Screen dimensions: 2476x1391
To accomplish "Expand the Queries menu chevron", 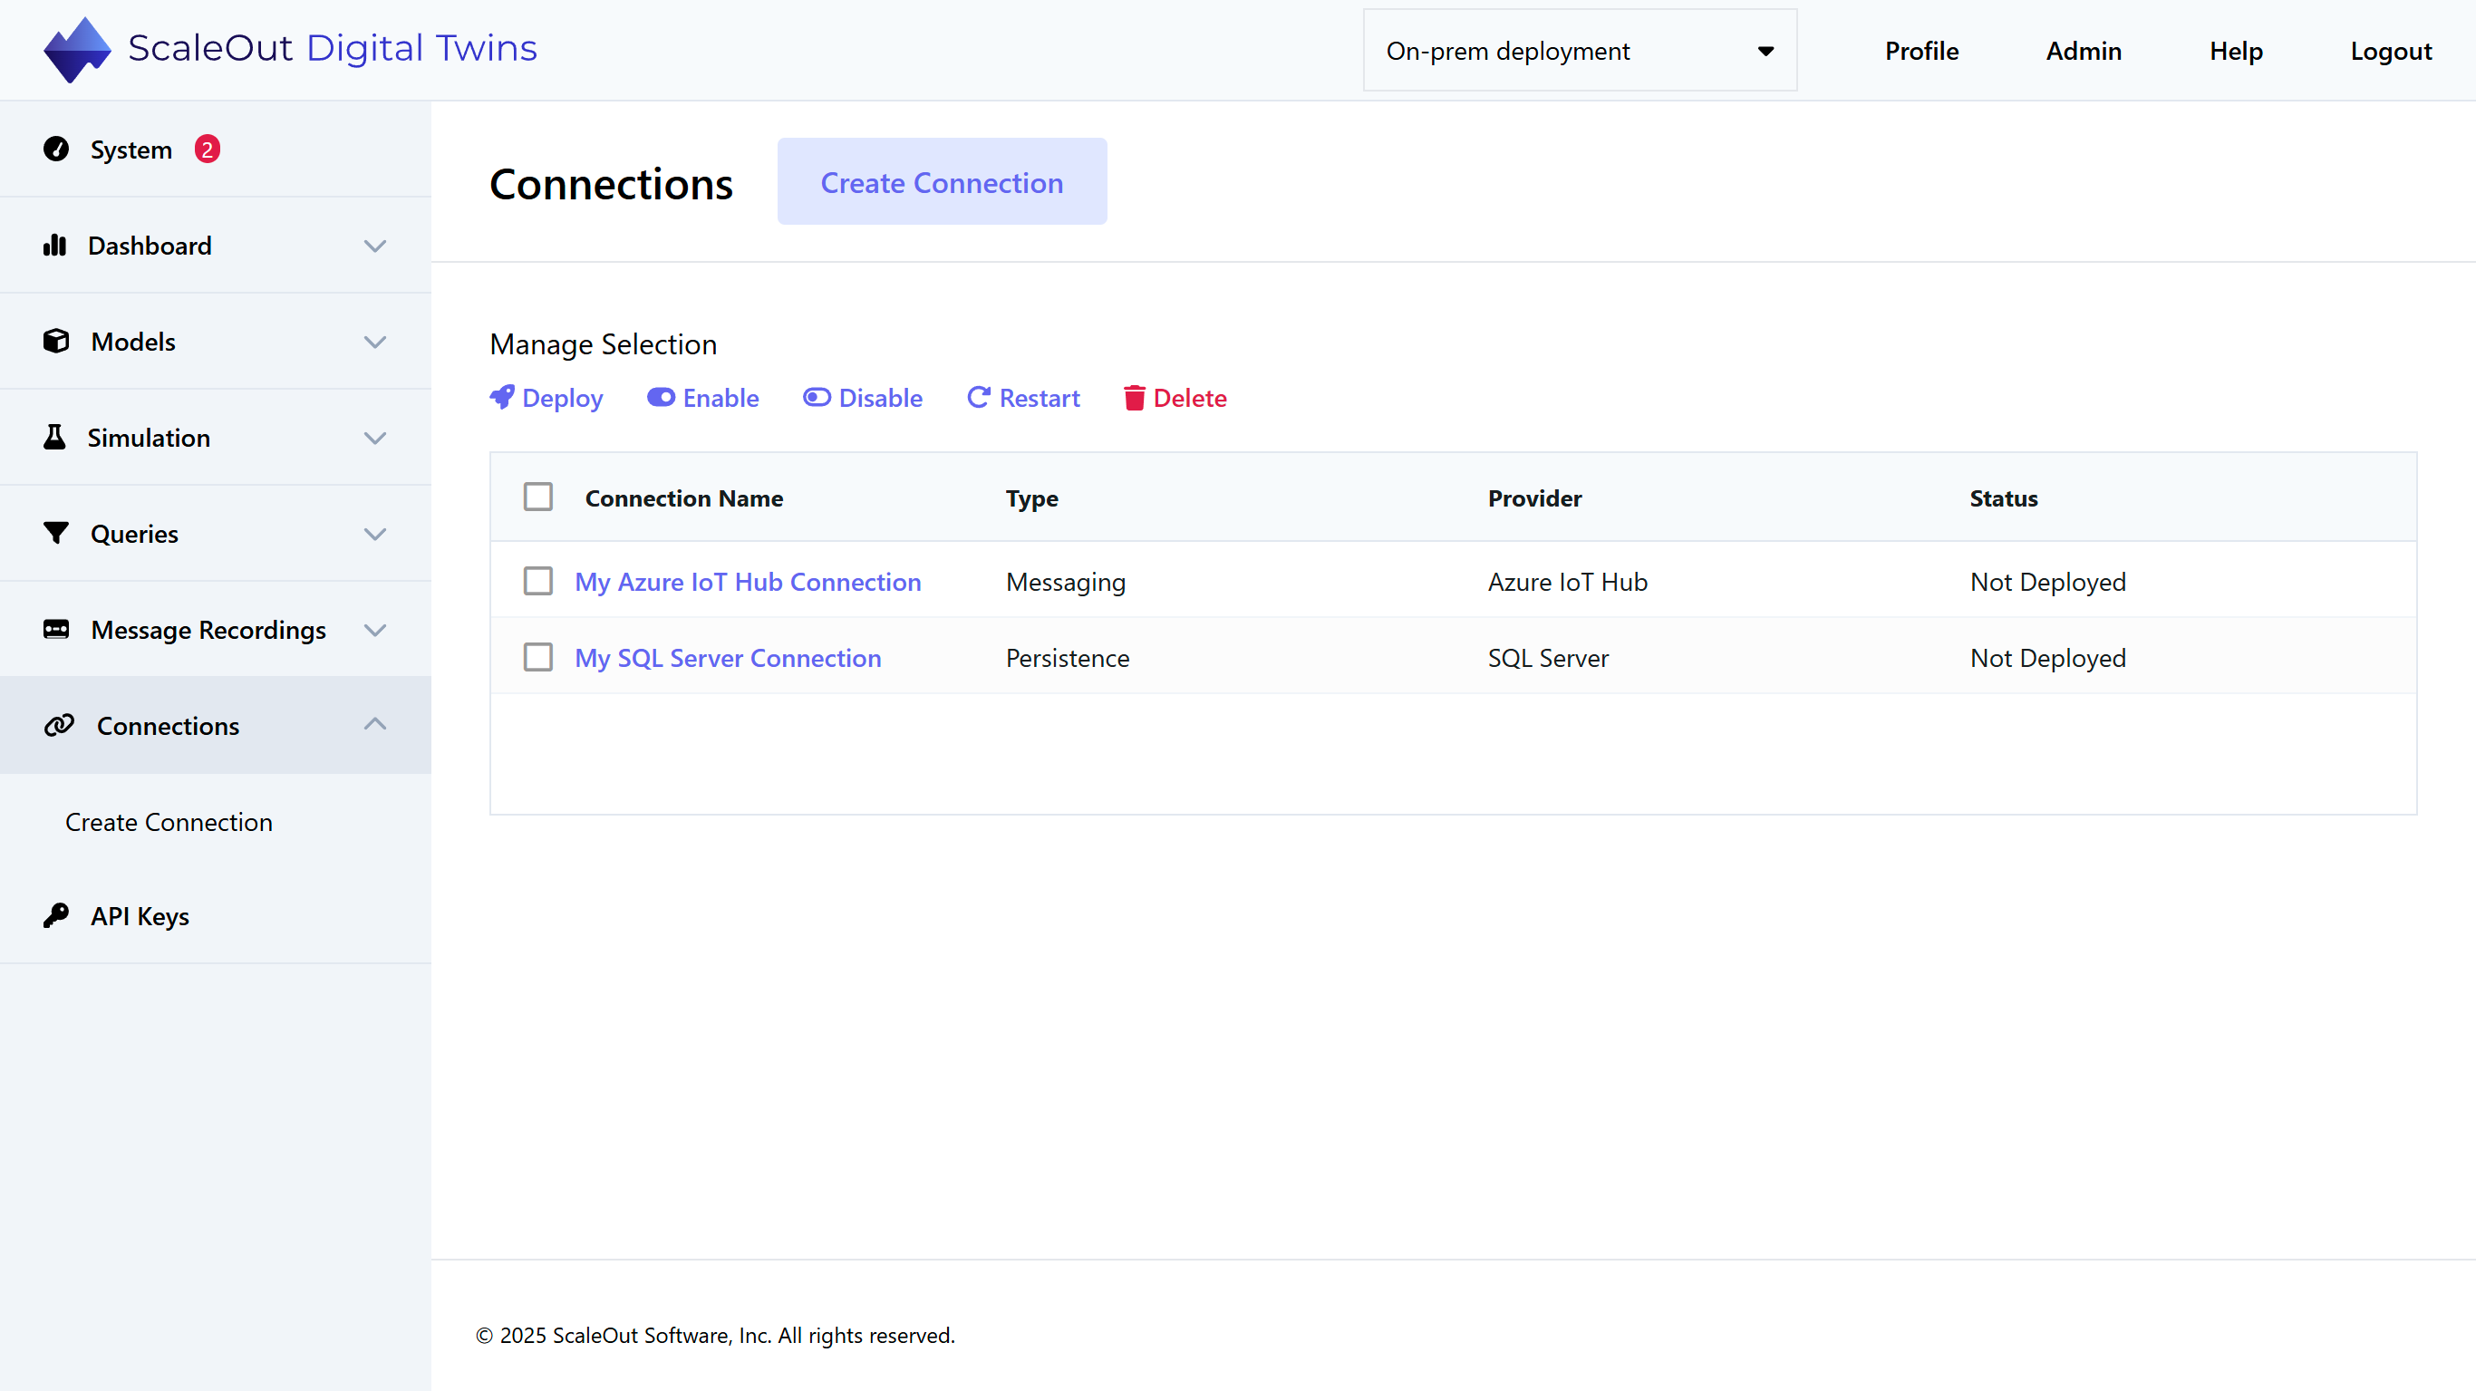I will point(375,535).
